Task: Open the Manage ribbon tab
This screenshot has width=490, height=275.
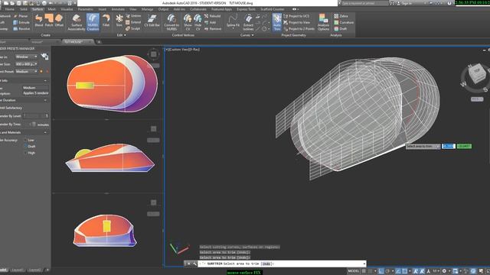Action: (x=147, y=9)
